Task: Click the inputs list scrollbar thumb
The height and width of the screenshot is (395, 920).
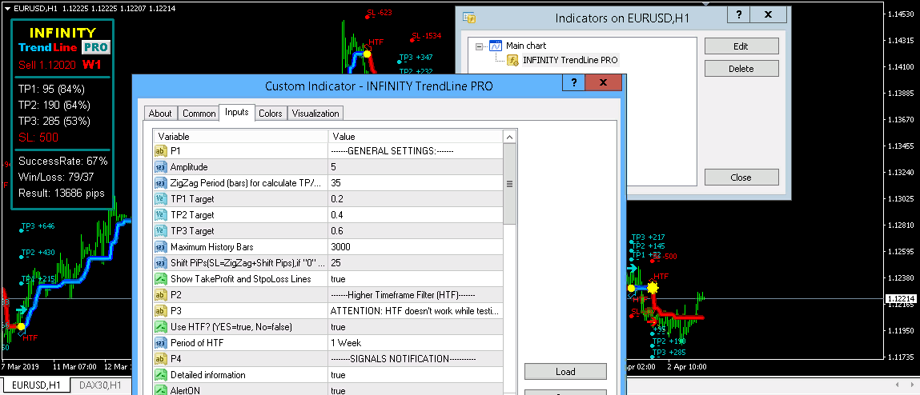Action: click(x=509, y=184)
